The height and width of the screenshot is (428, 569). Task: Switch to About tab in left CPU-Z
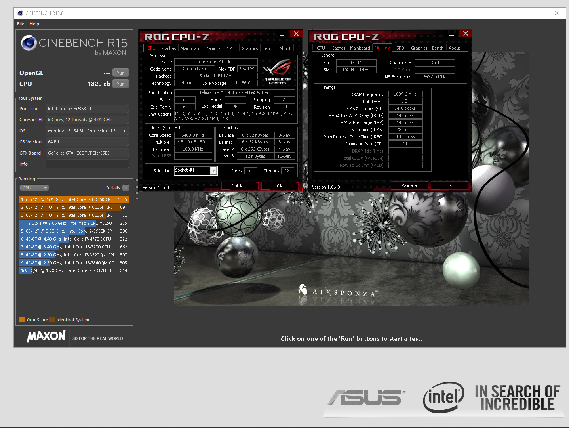click(x=285, y=48)
